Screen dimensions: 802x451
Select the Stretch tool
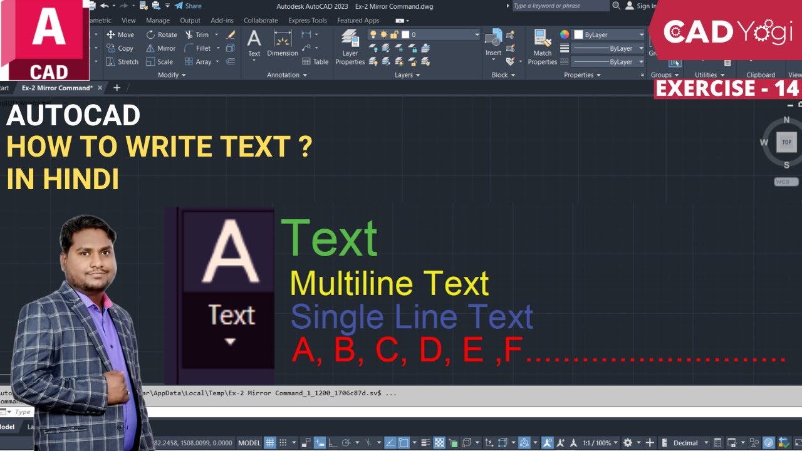(x=122, y=62)
